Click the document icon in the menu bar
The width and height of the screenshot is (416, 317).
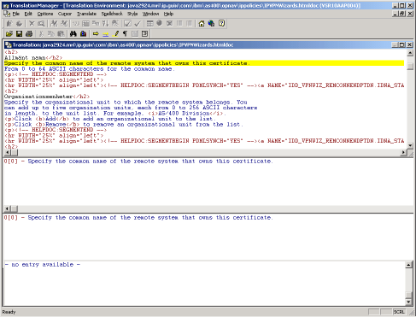(7, 14)
